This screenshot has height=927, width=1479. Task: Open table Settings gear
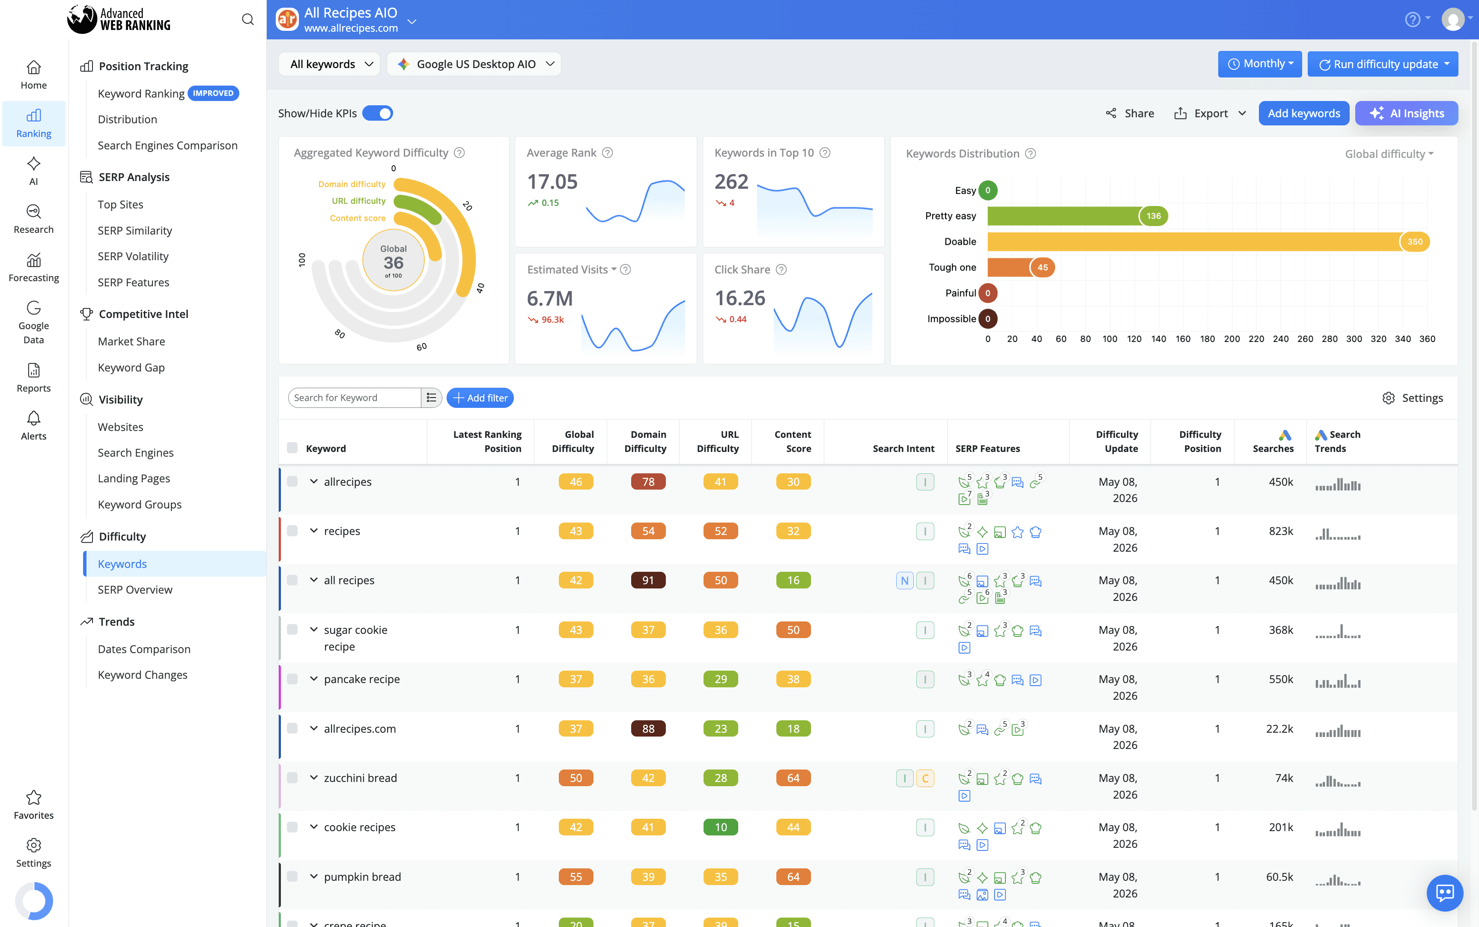tap(1412, 398)
